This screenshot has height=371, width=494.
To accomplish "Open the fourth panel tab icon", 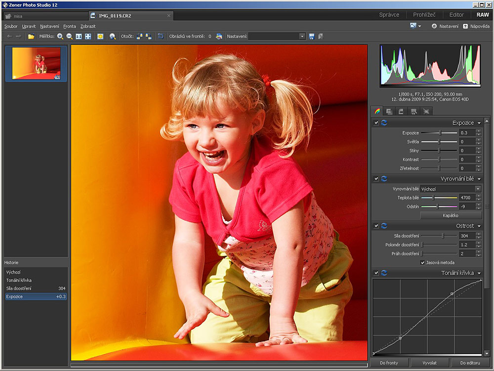I will (413, 111).
